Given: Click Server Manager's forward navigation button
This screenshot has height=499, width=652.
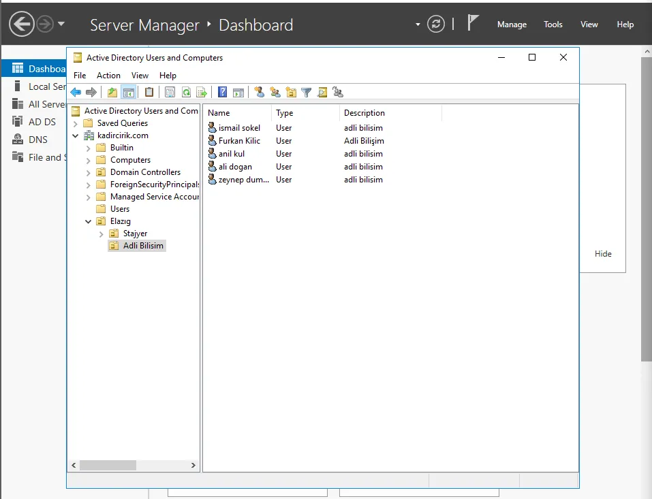Looking at the screenshot, I should (45, 24).
